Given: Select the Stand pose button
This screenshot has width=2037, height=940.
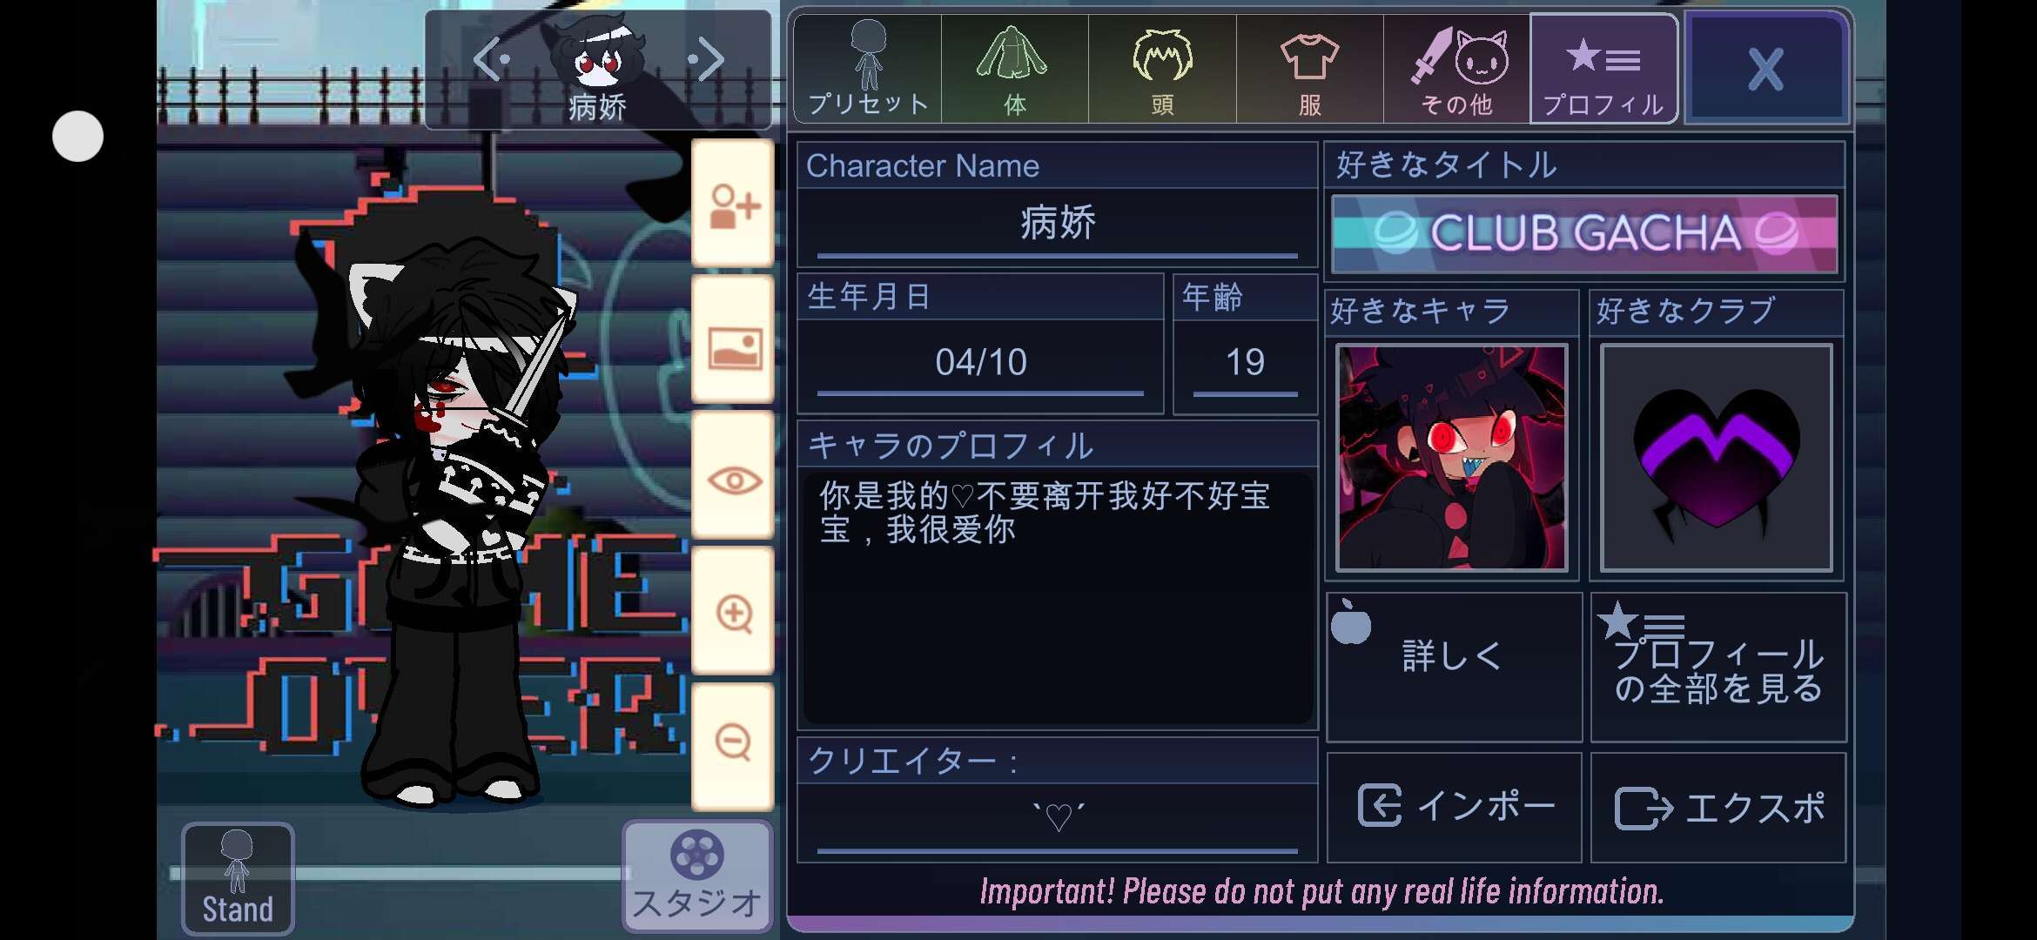Looking at the screenshot, I should point(238,879).
